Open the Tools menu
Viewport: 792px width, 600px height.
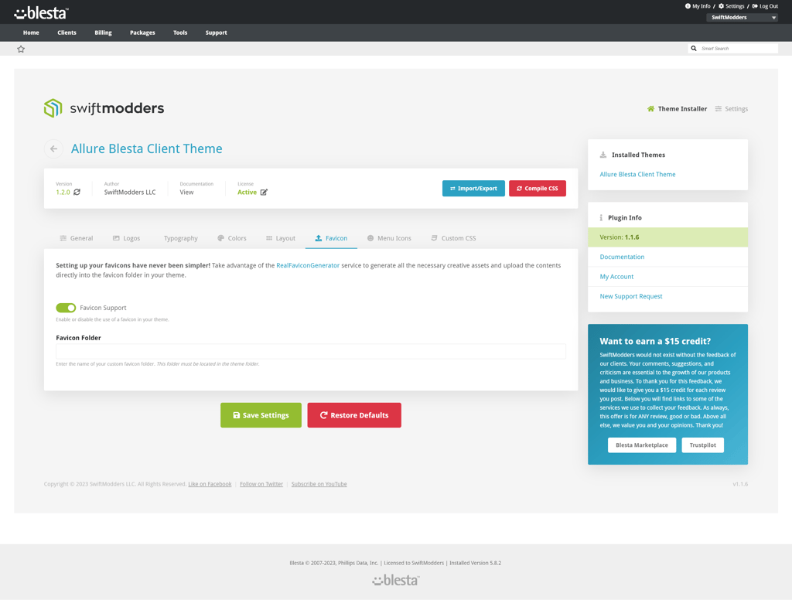click(180, 32)
